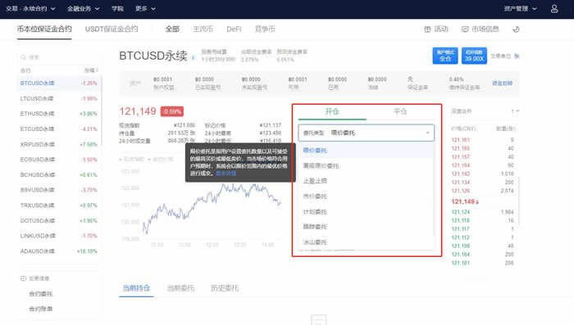Click the blue account mode 全仓 button
574x325 pixels.
pos(444,56)
